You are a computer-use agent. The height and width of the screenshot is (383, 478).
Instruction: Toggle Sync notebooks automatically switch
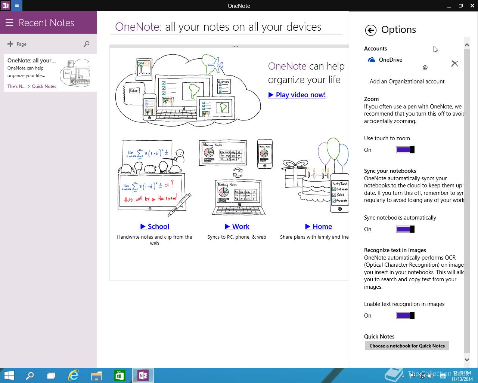(x=405, y=229)
